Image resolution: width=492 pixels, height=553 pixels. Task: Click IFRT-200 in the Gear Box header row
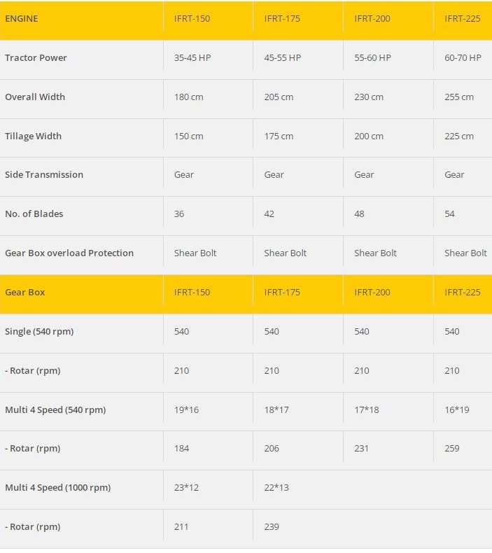click(372, 292)
